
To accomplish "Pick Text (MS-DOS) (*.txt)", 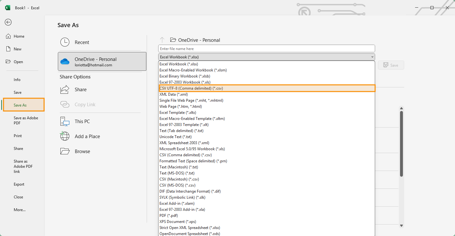I will [x=266, y=173].
